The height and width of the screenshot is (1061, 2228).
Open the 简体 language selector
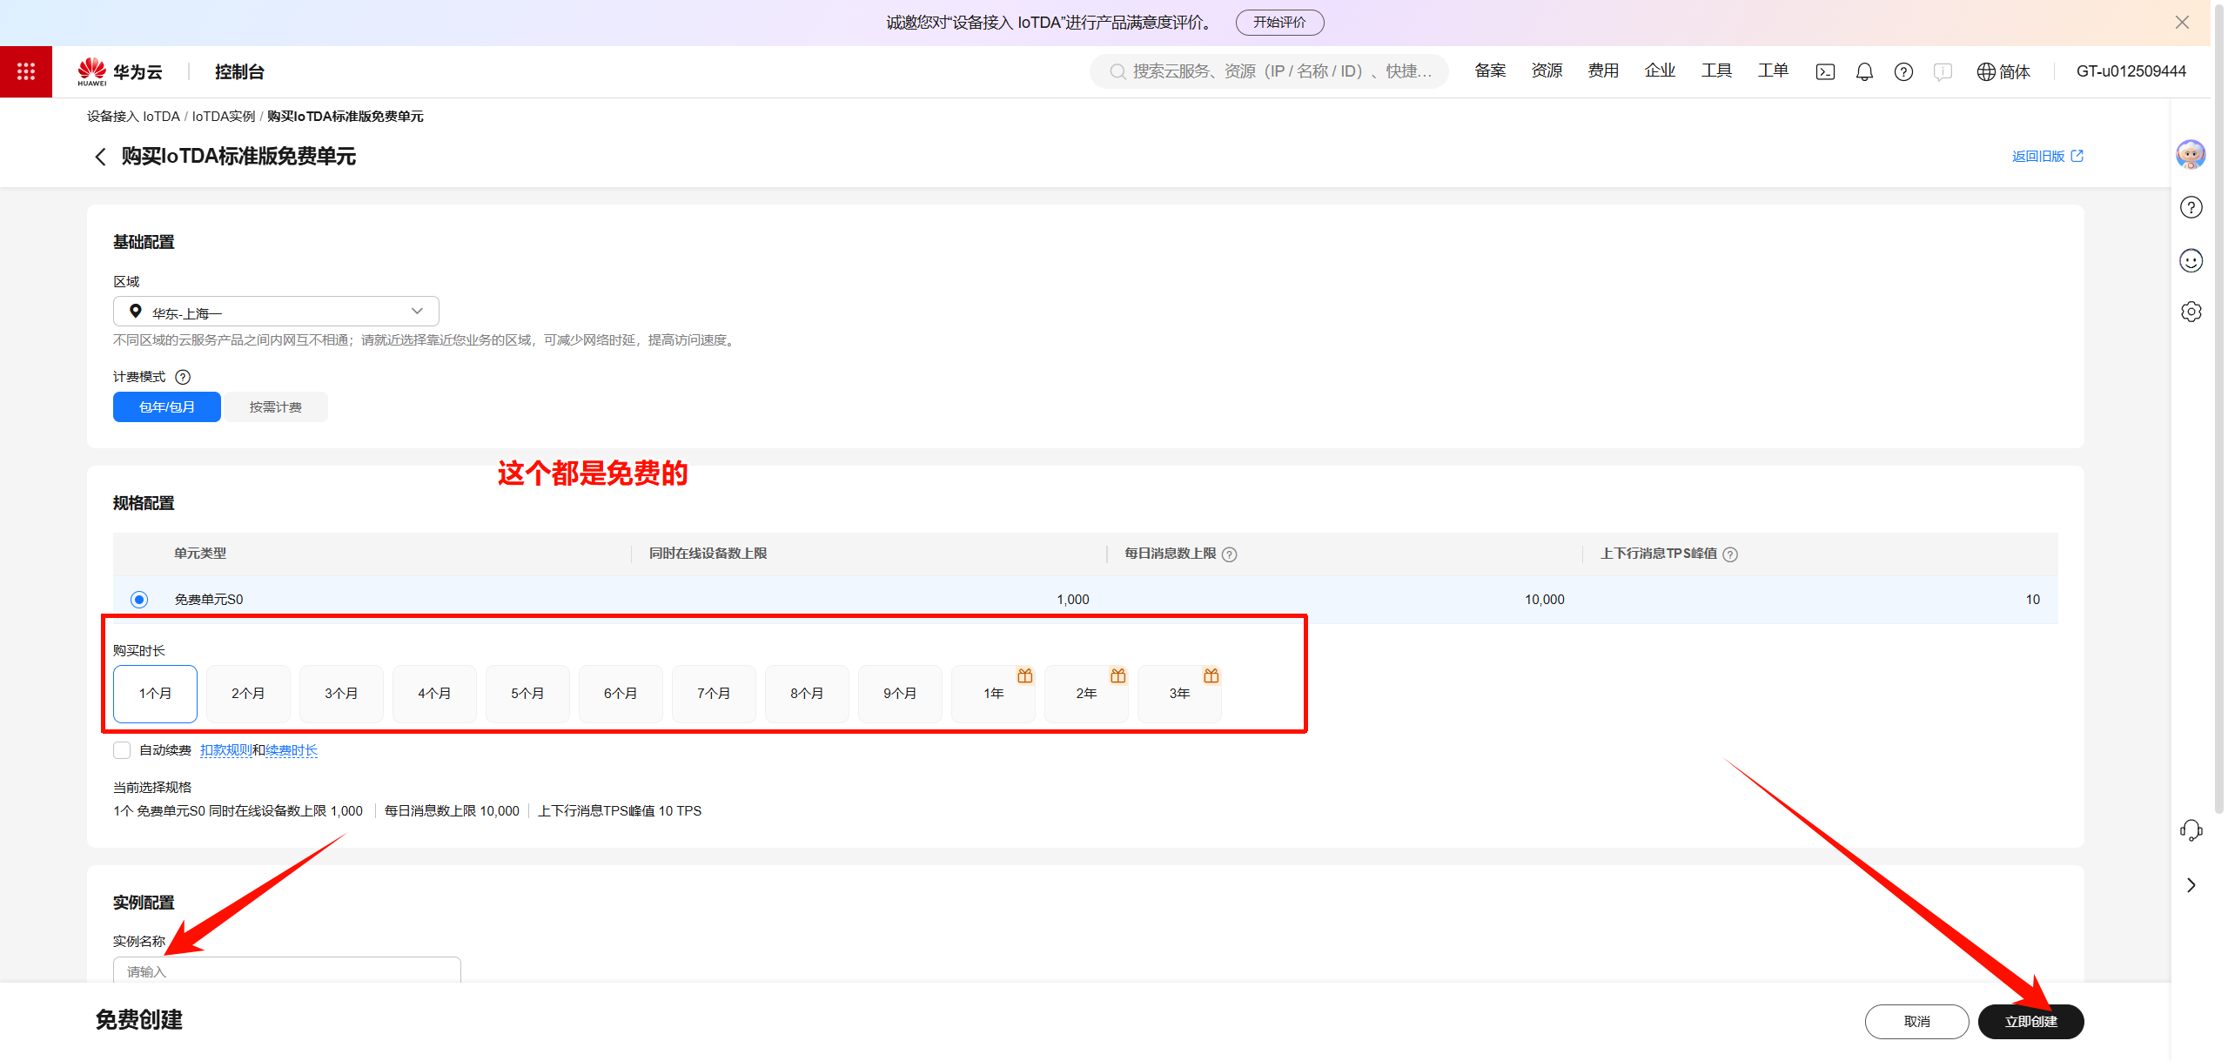tap(2003, 71)
